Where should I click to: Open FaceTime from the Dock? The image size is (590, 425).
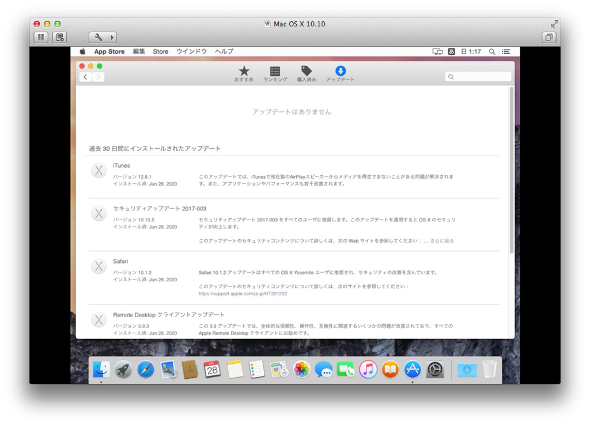346,370
